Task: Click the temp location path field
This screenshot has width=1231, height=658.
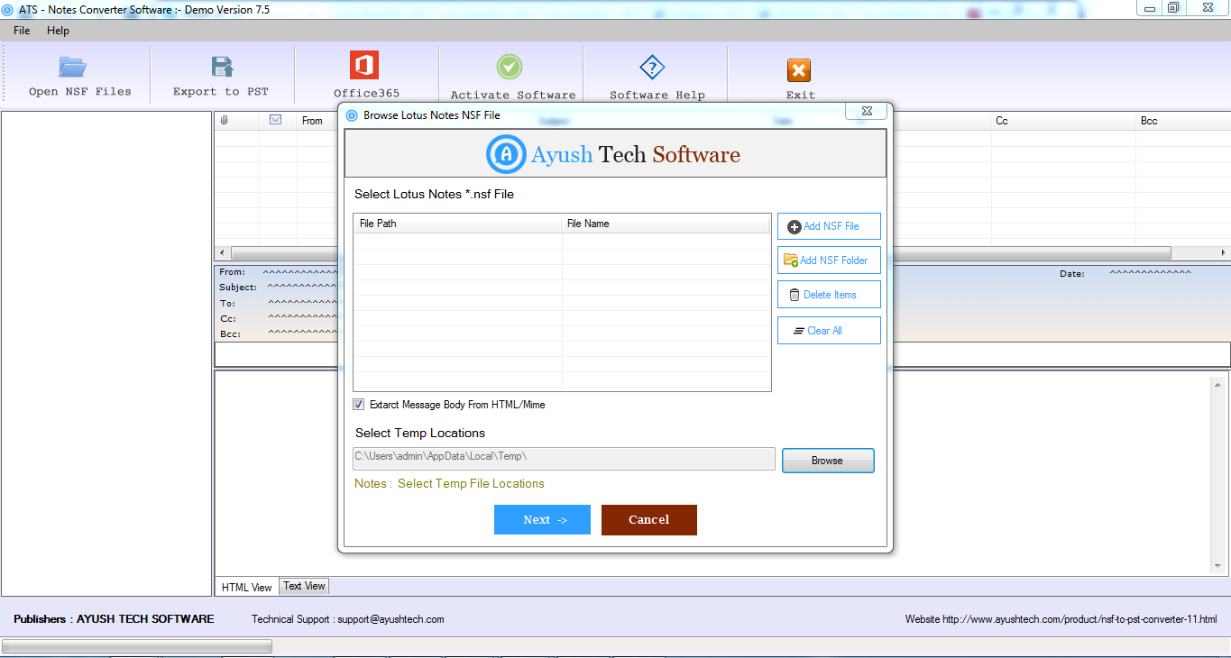Action: (564, 458)
